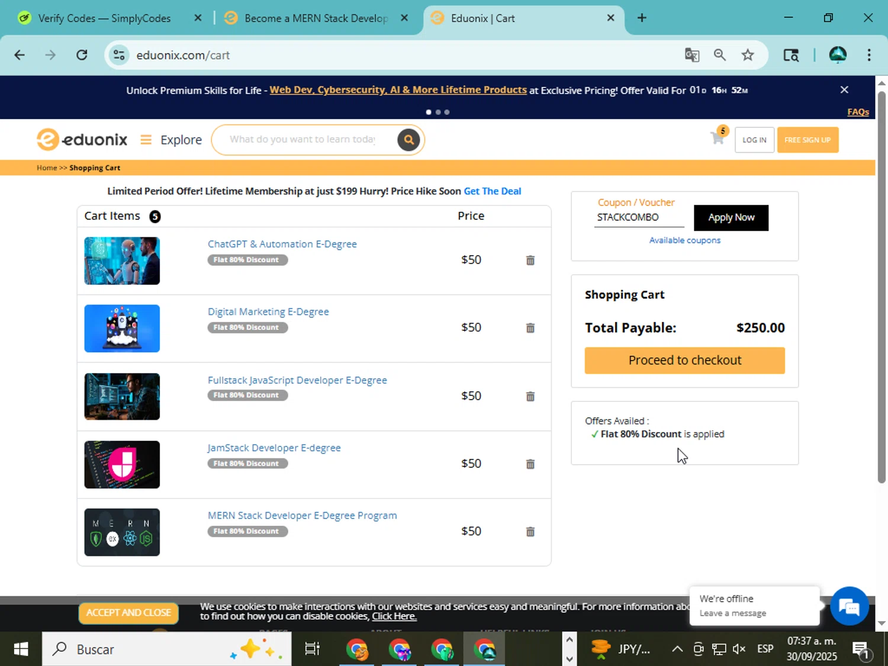Delete ChatGPT & Automation E-Degree from cart

(530, 260)
